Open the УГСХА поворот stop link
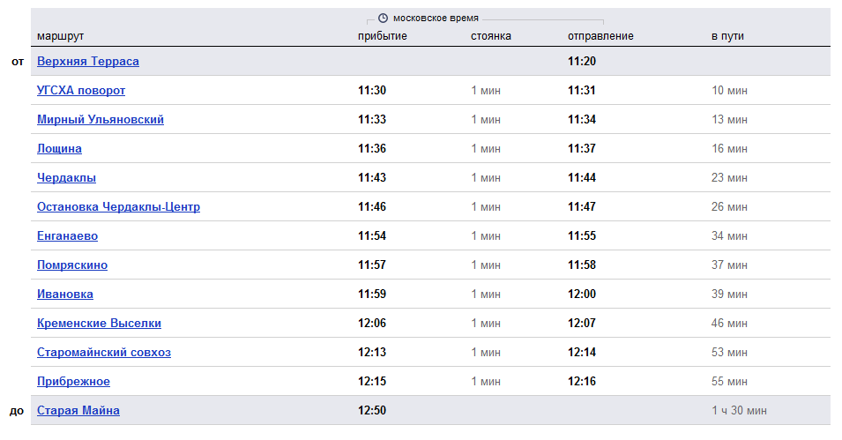Image resolution: width=842 pixels, height=440 pixels. click(x=81, y=90)
